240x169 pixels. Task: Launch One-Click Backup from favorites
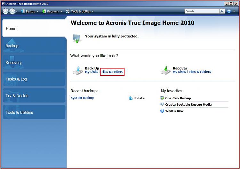tap(178, 98)
